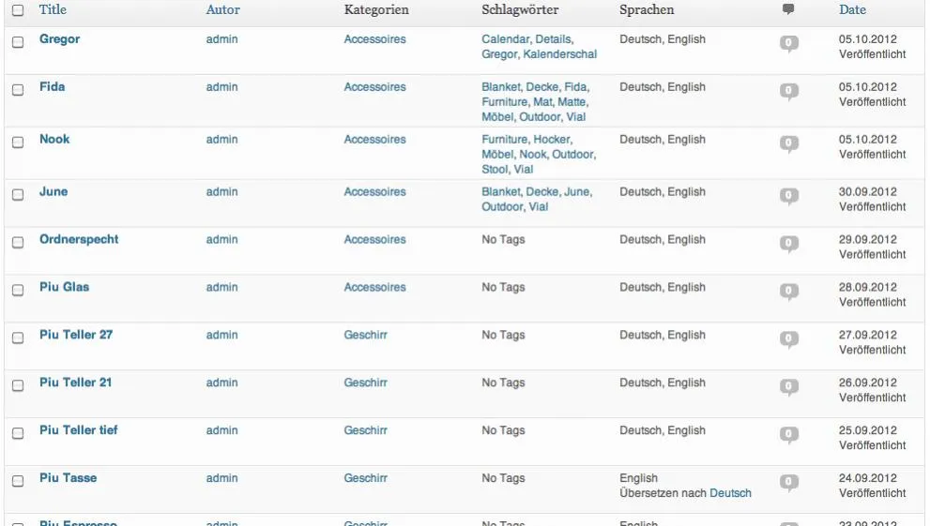Open admin author link in June row
The width and height of the screenshot is (930, 526).
[x=221, y=192]
